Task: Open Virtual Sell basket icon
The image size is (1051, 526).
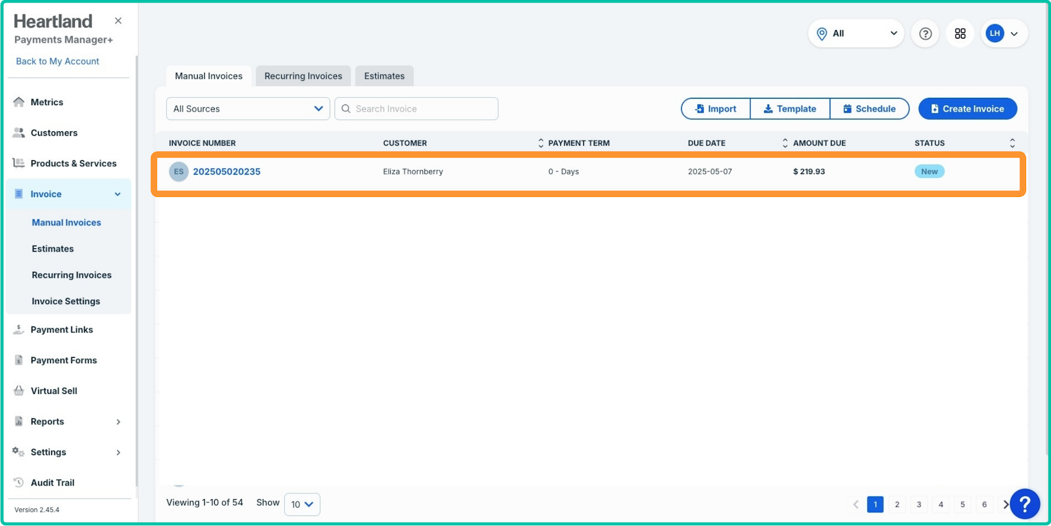Action: click(19, 391)
